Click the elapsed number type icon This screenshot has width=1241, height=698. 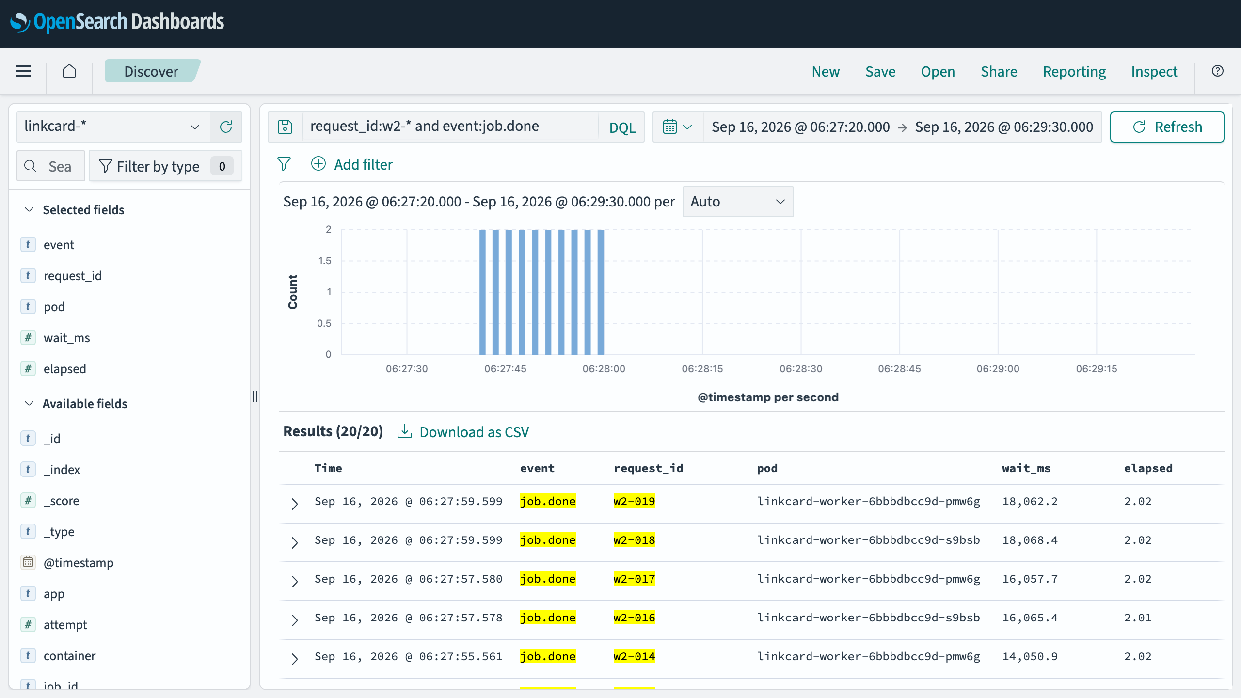(x=28, y=368)
